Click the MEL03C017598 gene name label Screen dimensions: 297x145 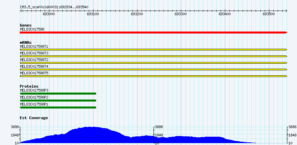pyautogui.click(x=32, y=29)
